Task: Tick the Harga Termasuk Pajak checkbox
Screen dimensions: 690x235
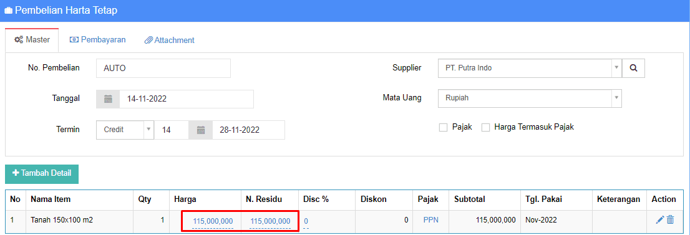Action: pos(486,128)
